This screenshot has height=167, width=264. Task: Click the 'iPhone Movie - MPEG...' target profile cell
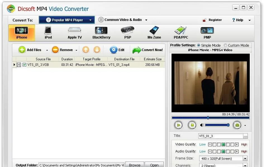(91, 65)
